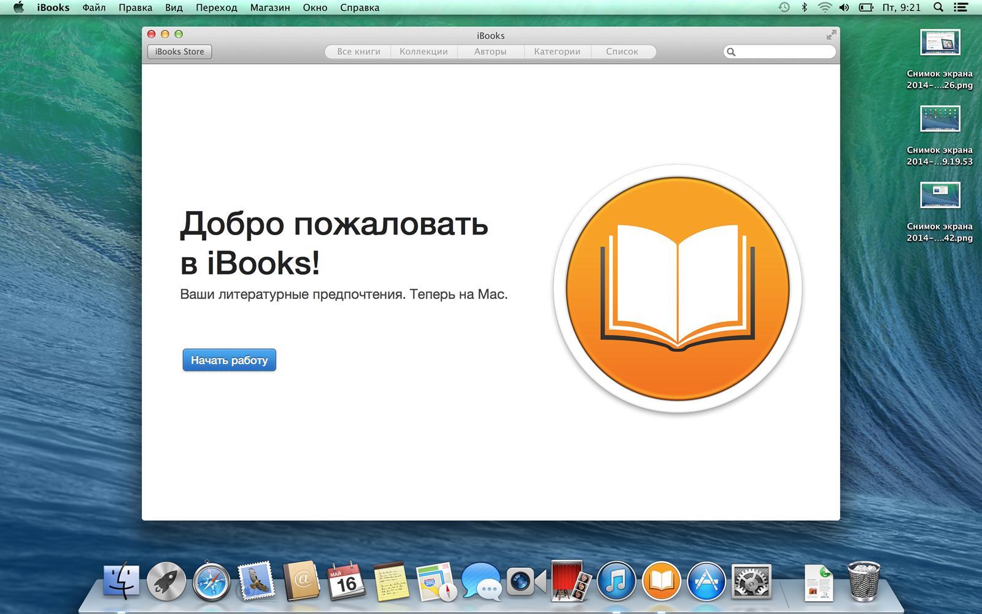Open the iBooks icon in the Dock

[x=661, y=581]
